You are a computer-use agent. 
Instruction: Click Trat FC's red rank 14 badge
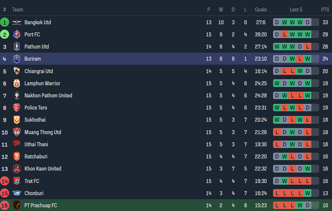pos(5,181)
